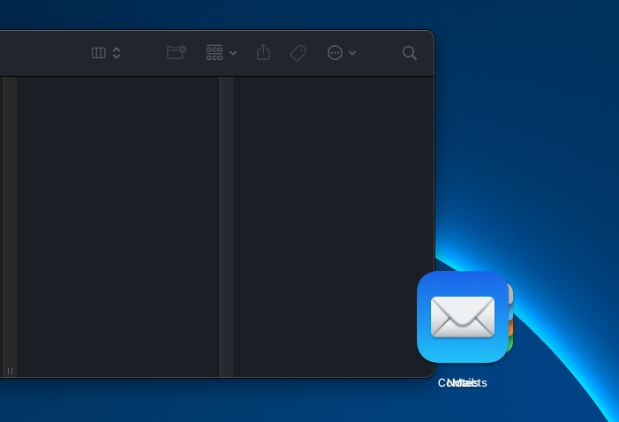
Task: Expand the chevron beside the ellipsis button
Action: (352, 53)
